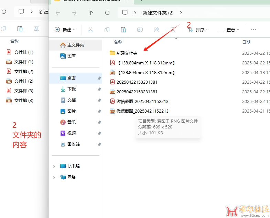The image size is (270, 218).
Task: Select 主文件夹 in navigation pane
Action: [75, 45]
